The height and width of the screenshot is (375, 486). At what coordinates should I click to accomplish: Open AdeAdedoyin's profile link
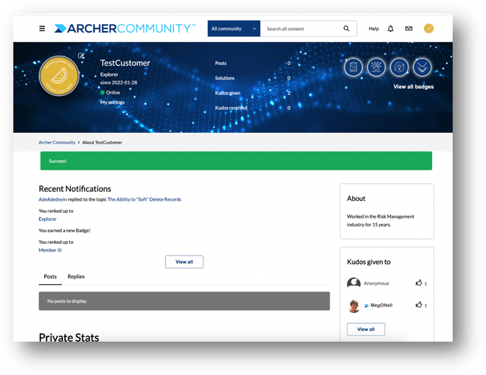pyautogui.click(x=53, y=199)
